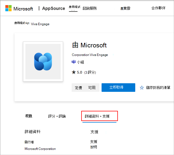Click the 詳細資料 section heading
Screen dimensions: 174x155
point(33,131)
